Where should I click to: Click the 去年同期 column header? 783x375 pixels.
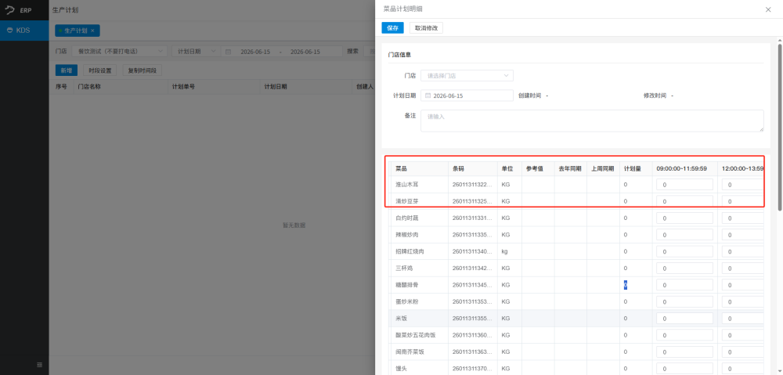click(570, 168)
